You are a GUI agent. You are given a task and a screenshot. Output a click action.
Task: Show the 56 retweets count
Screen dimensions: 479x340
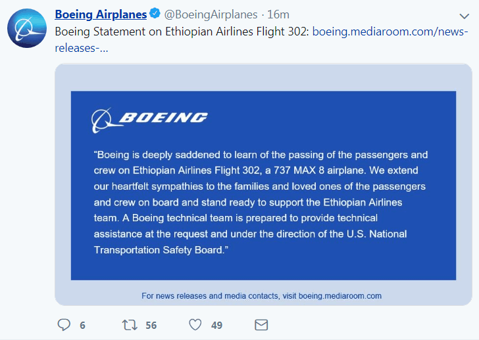pos(151,325)
